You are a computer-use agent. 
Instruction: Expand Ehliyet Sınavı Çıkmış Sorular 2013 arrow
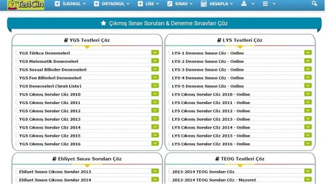pyautogui.click(x=155, y=172)
